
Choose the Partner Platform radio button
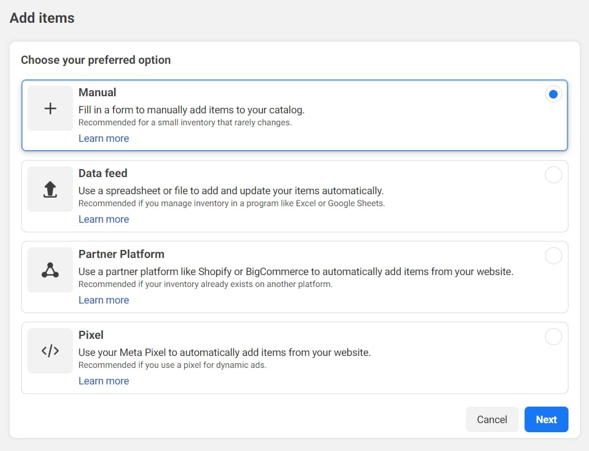[x=553, y=256]
